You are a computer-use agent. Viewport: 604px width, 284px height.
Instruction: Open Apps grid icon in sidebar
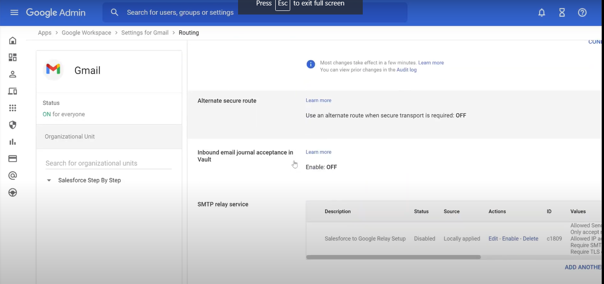click(13, 108)
